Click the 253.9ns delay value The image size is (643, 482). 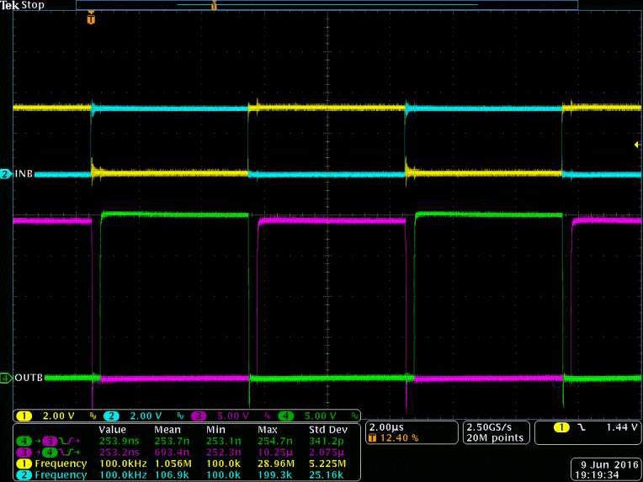[120, 441]
